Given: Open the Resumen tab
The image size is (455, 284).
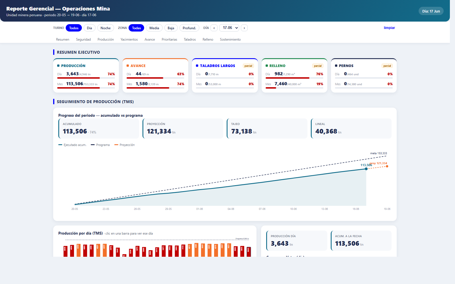Looking at the screenshot, I should click(x=63, y=39).
